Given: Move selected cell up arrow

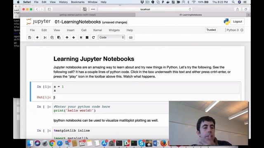Looking at the screenshot, I should tap(67, 37).
